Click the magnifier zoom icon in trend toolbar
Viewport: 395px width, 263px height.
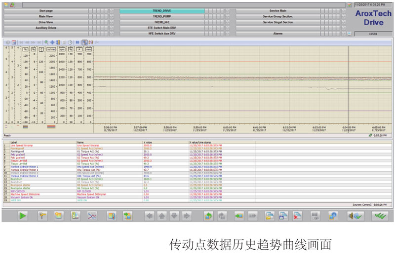click(46, 42)
